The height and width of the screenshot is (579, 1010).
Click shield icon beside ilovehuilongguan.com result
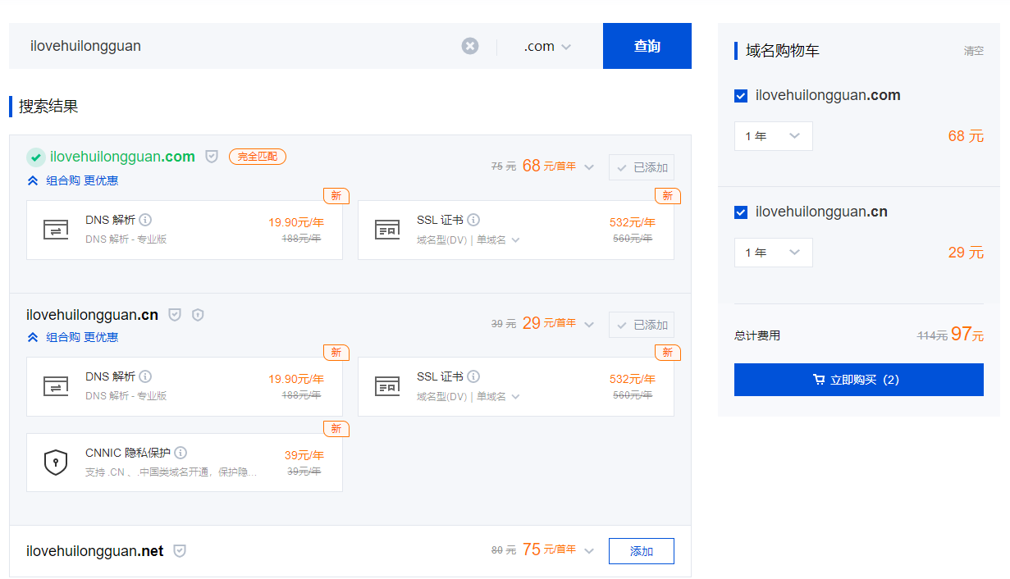click(x=212, y=157)
